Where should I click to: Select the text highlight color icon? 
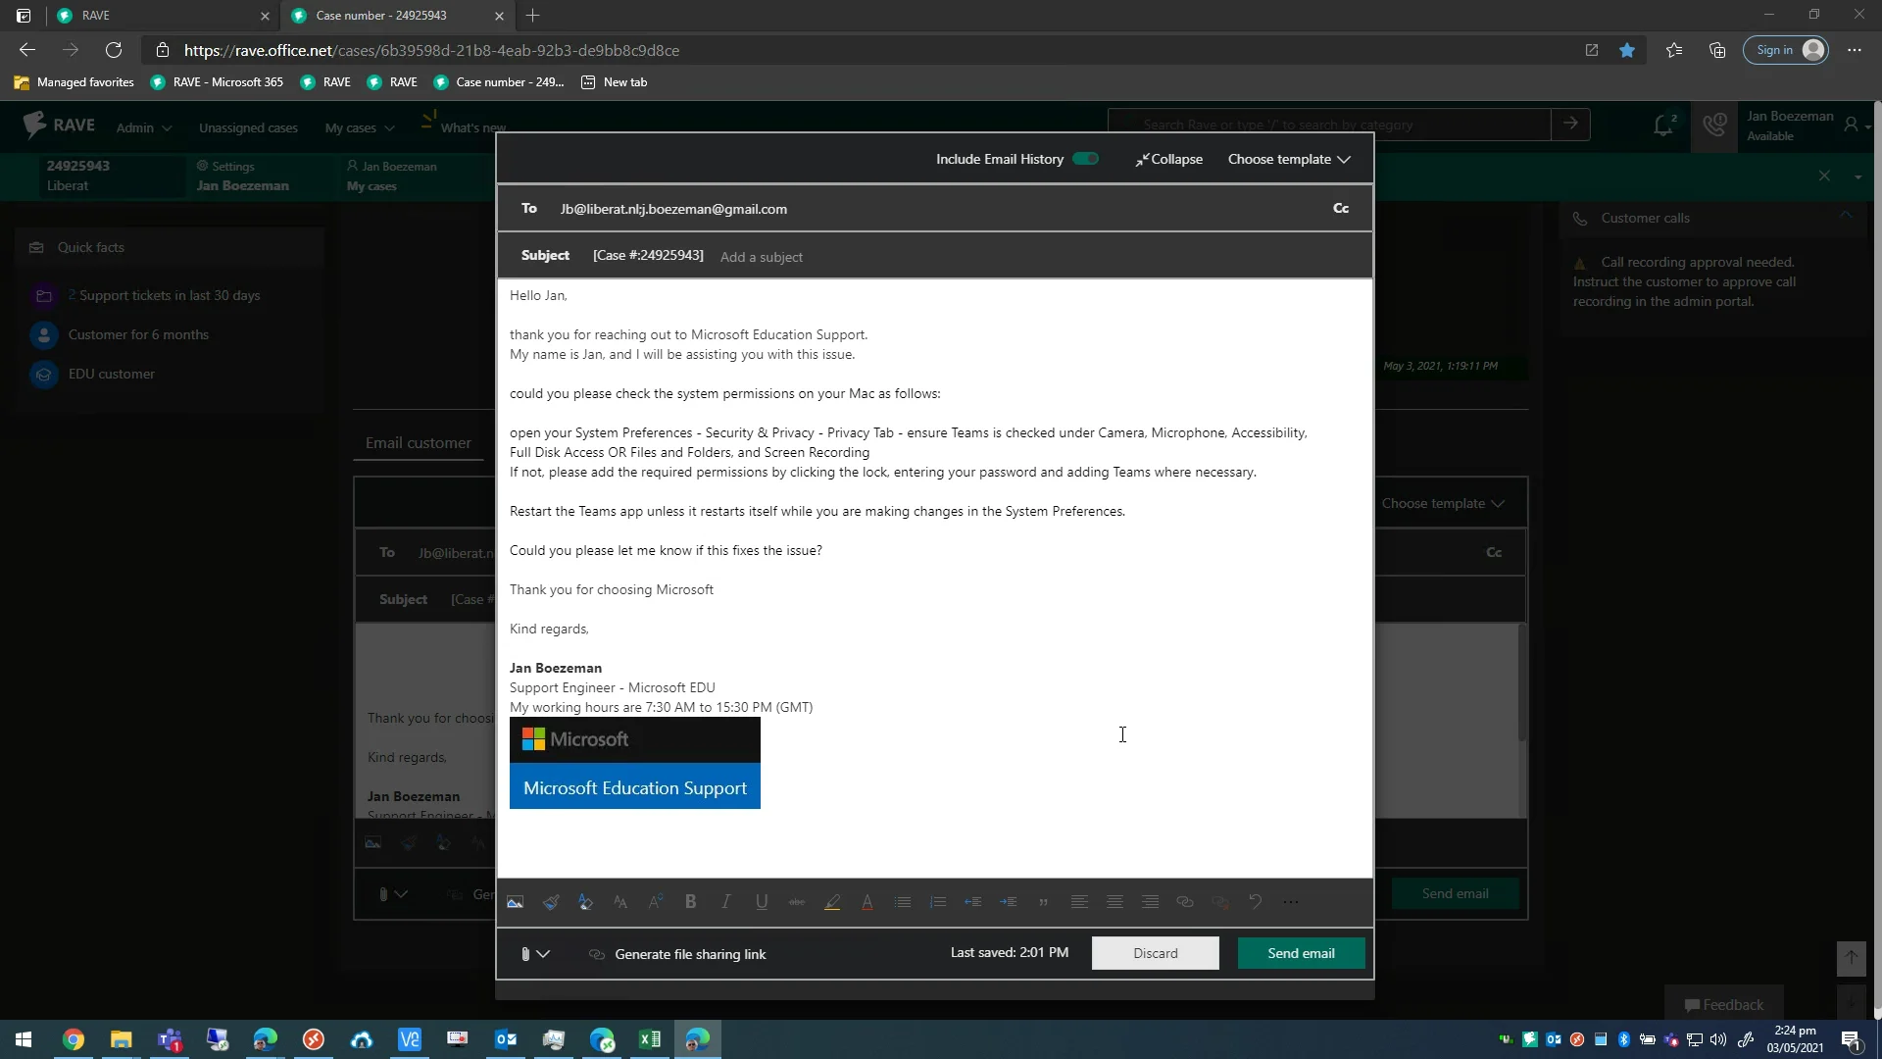coord(832,901)
